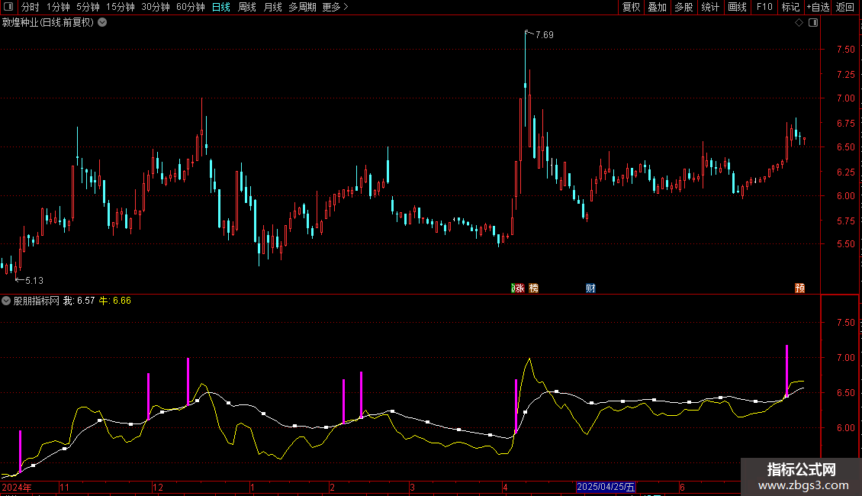Open the 敦煌种业 chart options dropdown arrow

click(x=102, y=23)
